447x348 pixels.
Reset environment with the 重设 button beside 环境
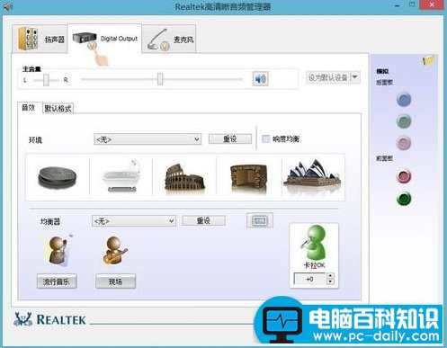point(230,138)
